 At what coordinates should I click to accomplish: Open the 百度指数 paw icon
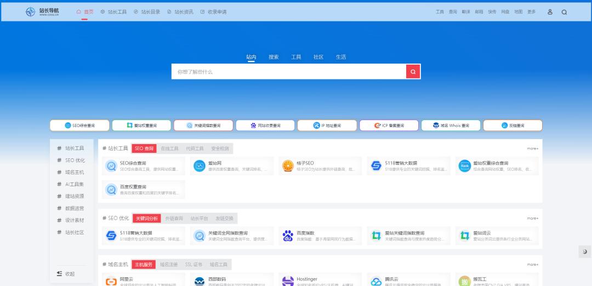(288, 236)
